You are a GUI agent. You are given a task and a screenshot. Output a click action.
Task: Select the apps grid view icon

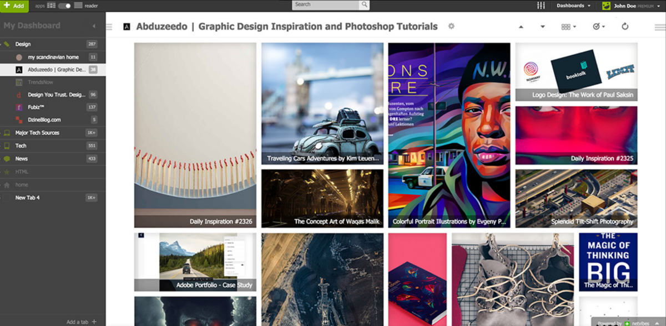point(51,6)
